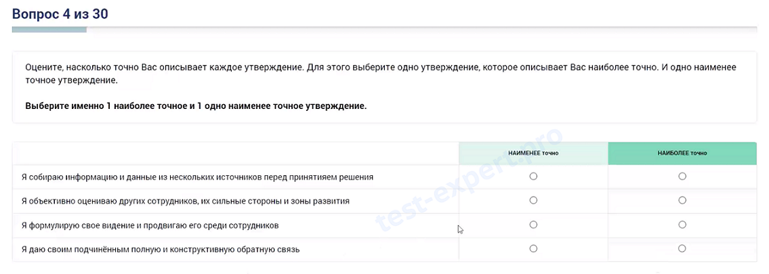Click the filled portion of the progress bar
Screen dimensions: 769x274
49,30
